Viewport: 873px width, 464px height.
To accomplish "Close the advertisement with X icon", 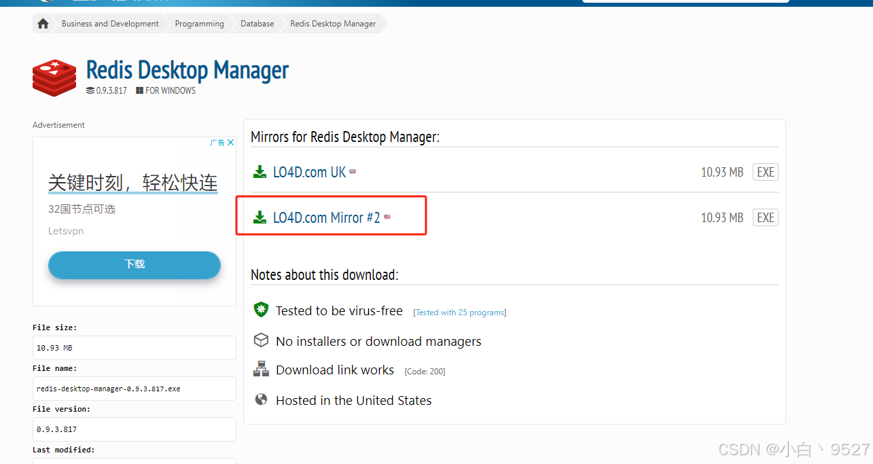I will tap(231, 143).
